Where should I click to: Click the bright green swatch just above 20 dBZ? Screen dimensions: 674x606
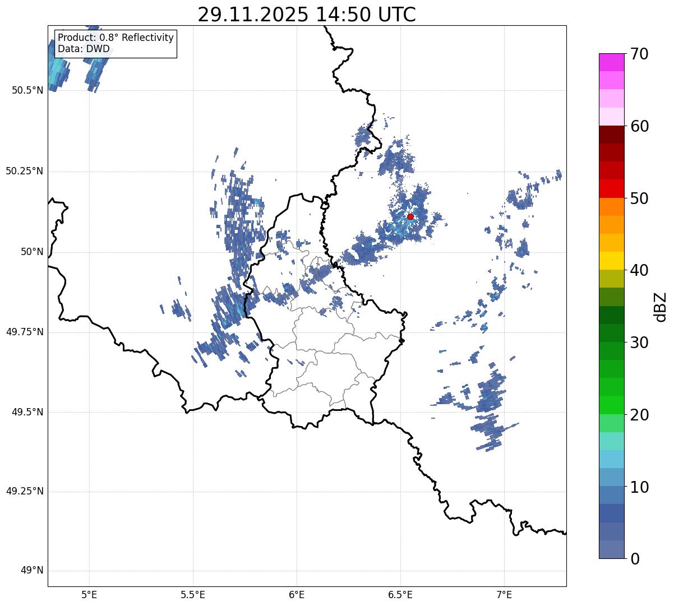pos(612,405)
